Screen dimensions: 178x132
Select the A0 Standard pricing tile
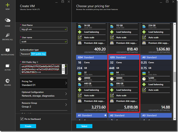pos(156,84)
